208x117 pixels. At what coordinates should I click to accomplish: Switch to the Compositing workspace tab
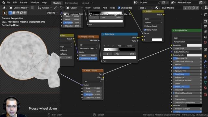pos(71,3)
